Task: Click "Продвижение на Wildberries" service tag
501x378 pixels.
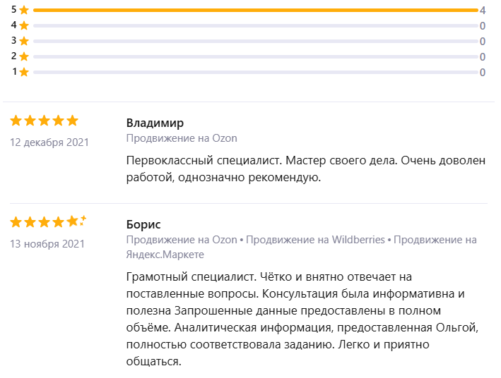Action: [315, 240]
